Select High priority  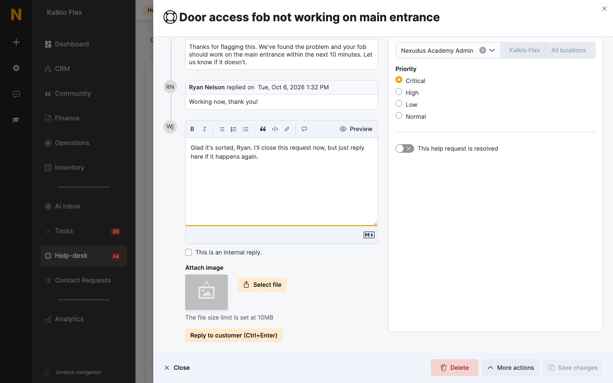399,92
